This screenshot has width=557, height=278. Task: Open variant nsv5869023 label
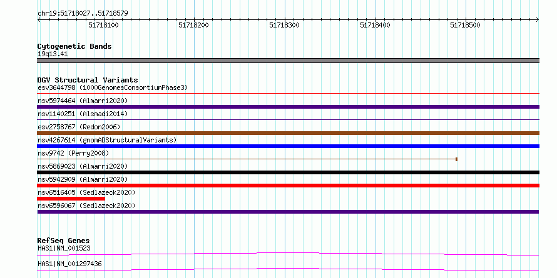(83, 166)
